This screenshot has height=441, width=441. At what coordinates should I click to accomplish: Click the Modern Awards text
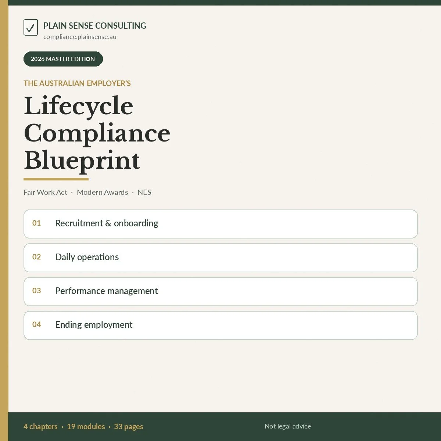coord(103,192)
